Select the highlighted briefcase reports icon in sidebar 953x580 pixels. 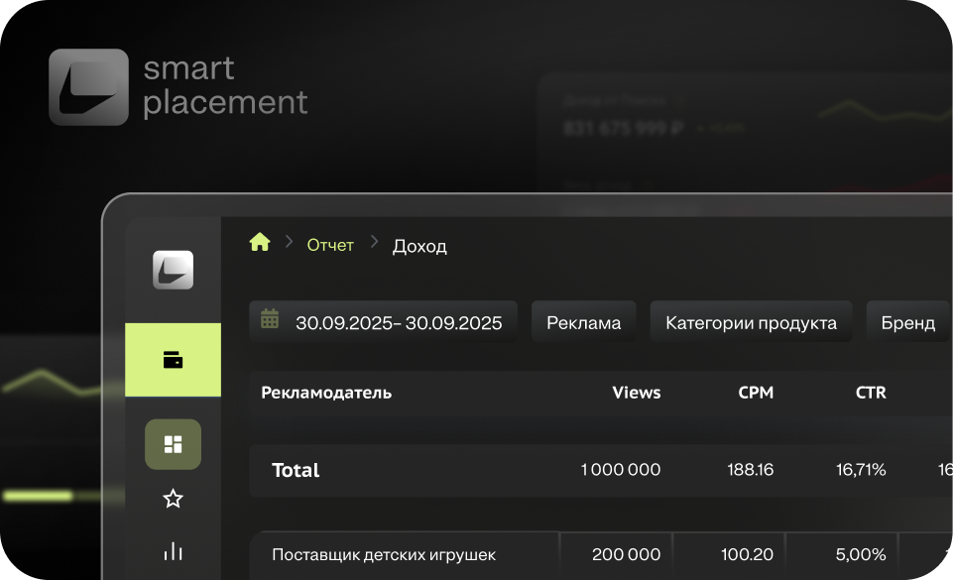[173, 360]
